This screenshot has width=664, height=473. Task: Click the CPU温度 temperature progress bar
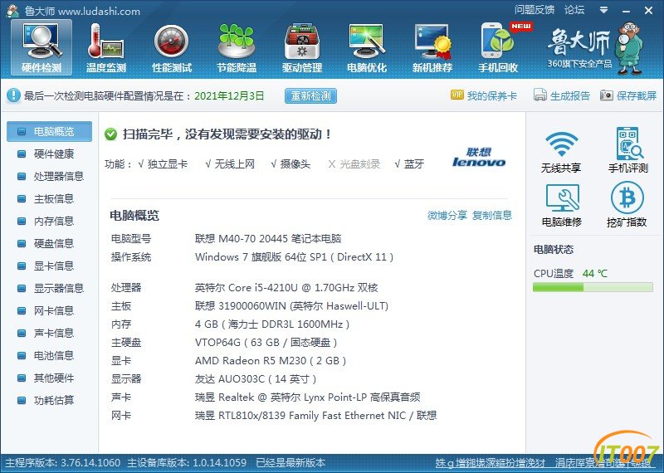pyautogui.click(x=593, y=287)
